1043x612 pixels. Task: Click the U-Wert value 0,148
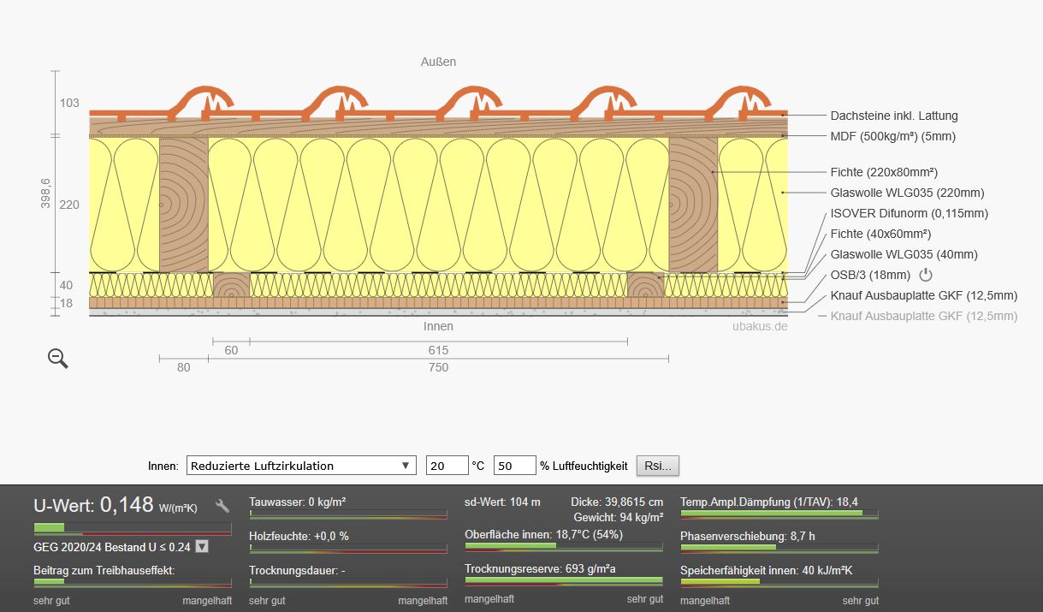[127, 504]
